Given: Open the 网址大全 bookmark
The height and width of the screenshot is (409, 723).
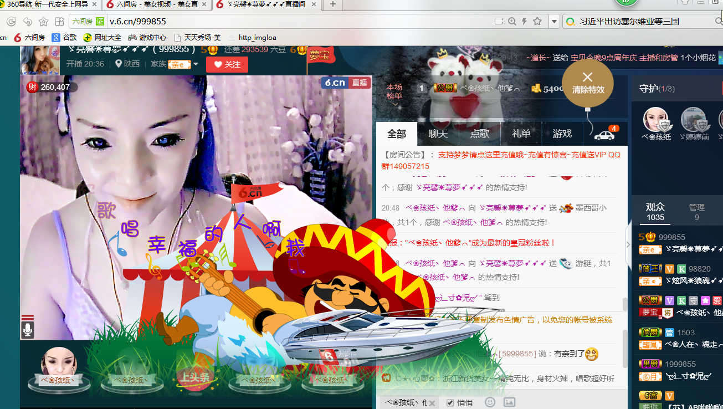Looking at the screenshot, I should [x=102, y=38].
